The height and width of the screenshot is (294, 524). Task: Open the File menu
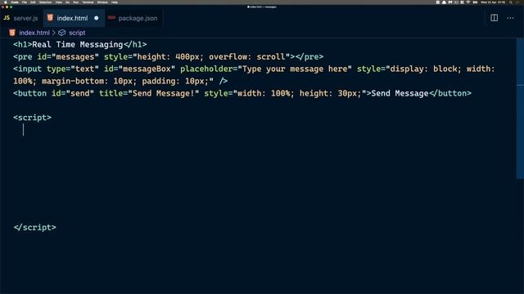[x=24, y=2]
